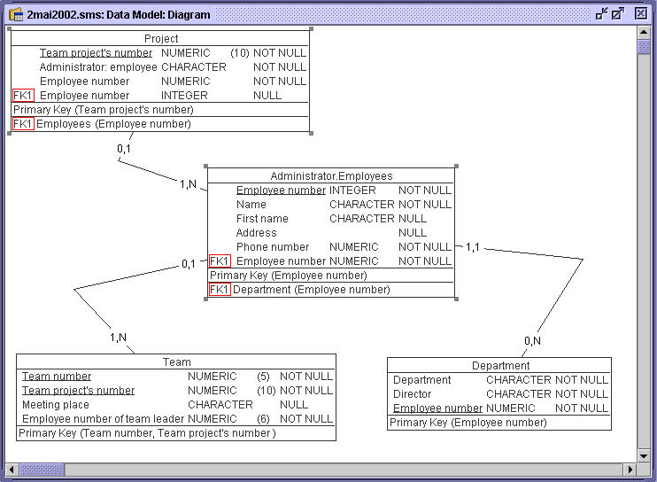Click FK1 marker beside Employees' Employee number NUMERIC row
The image size is (657, 482).
[220, 261]
